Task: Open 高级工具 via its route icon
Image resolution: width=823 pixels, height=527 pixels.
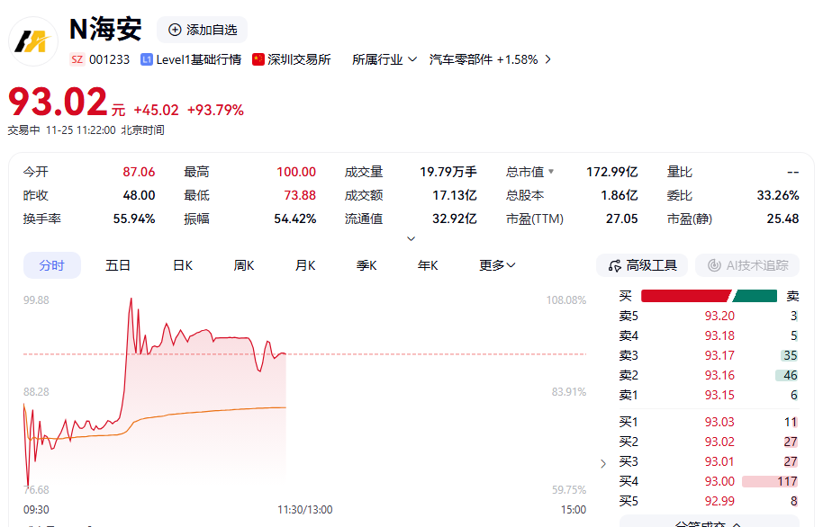Action: click(616, 265)
